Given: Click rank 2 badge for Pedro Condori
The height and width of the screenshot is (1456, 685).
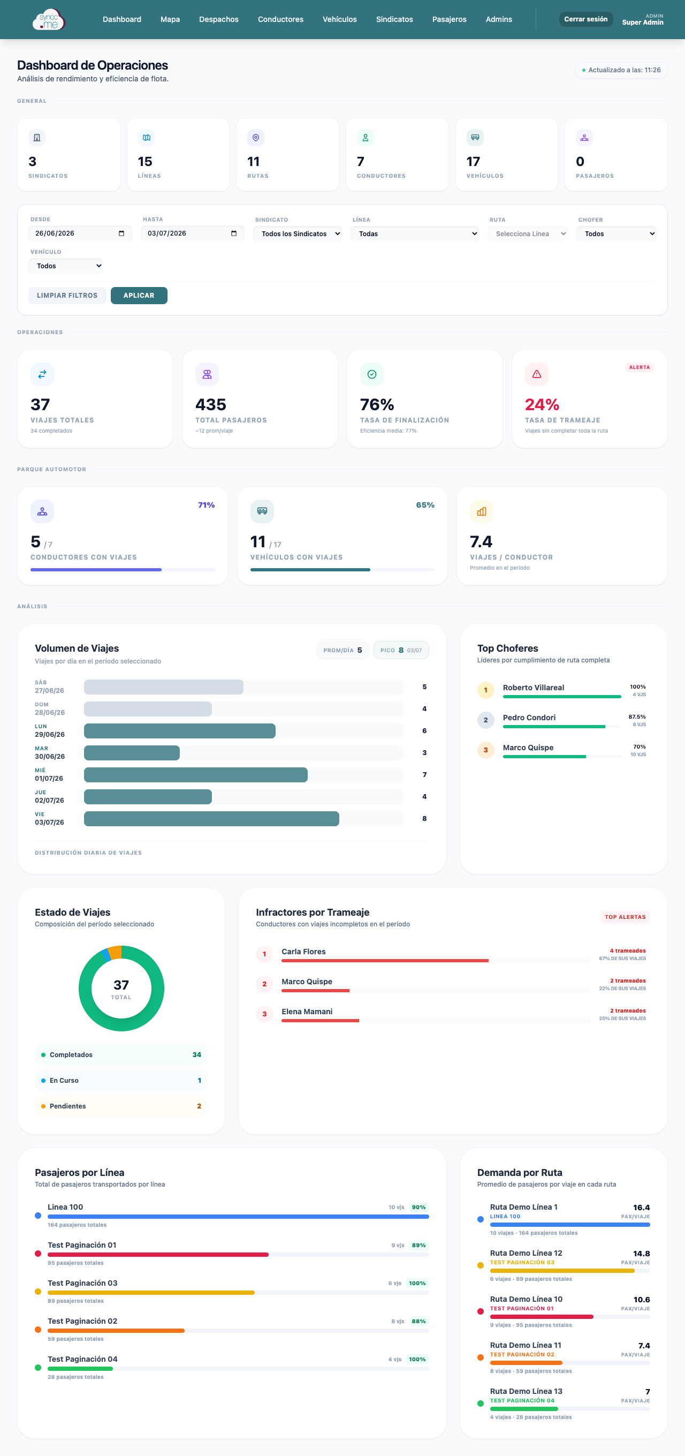Looking at the screenshot, I should [486, 720].
